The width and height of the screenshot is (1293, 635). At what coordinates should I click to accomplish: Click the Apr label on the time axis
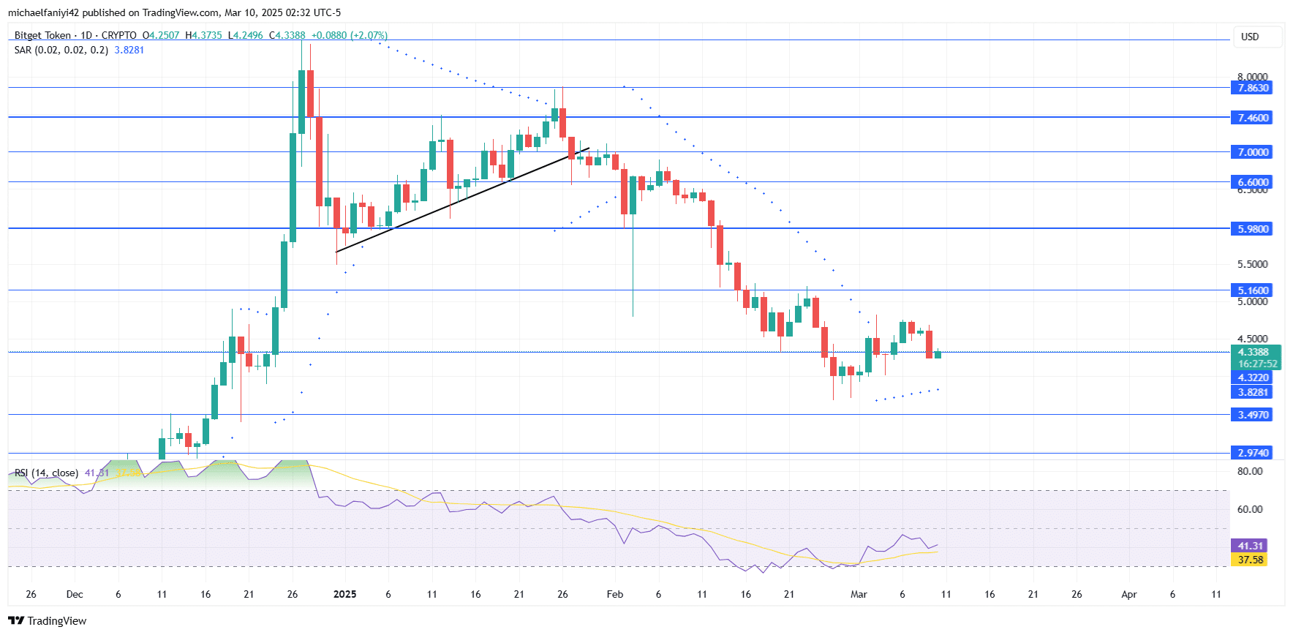tap(1129, 594)
